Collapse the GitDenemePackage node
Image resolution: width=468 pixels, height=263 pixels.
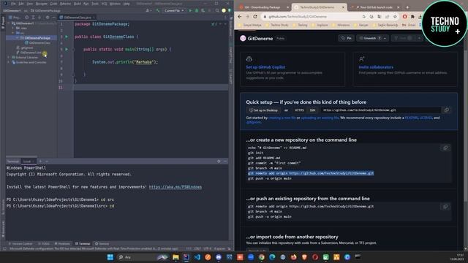(x=18, y=38)
